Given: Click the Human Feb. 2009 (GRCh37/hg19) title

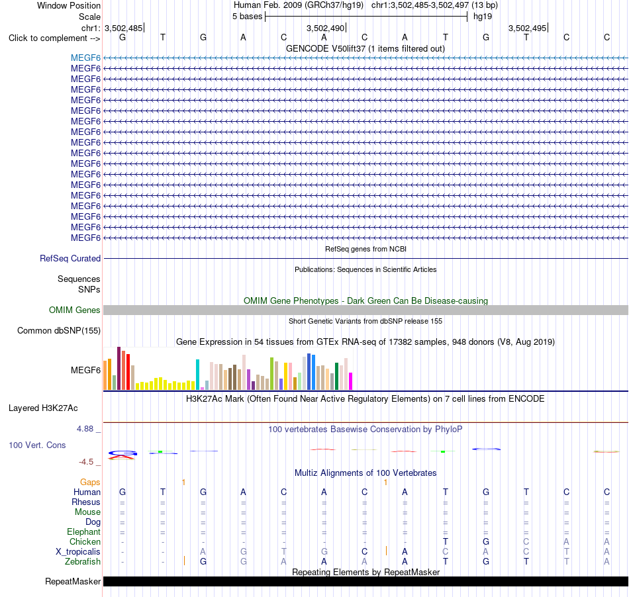Looking at the screenshot, I should (x=299, y=5).
